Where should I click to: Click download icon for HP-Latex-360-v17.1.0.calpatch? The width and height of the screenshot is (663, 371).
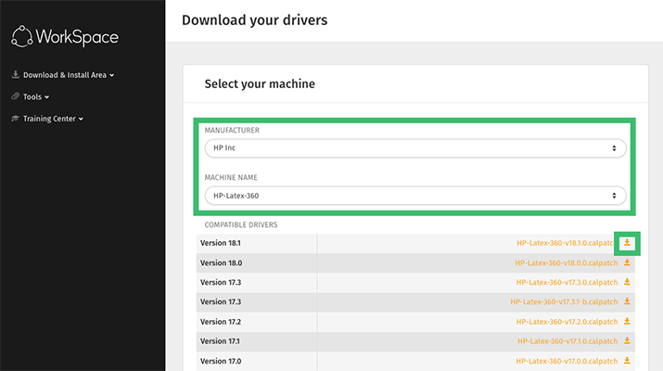(627, 341)
